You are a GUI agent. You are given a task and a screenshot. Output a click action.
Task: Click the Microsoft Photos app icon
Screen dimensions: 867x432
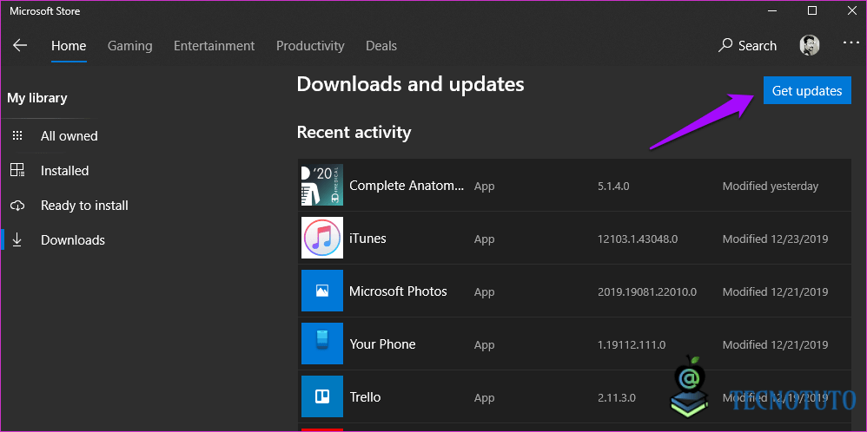pos(321,291)
